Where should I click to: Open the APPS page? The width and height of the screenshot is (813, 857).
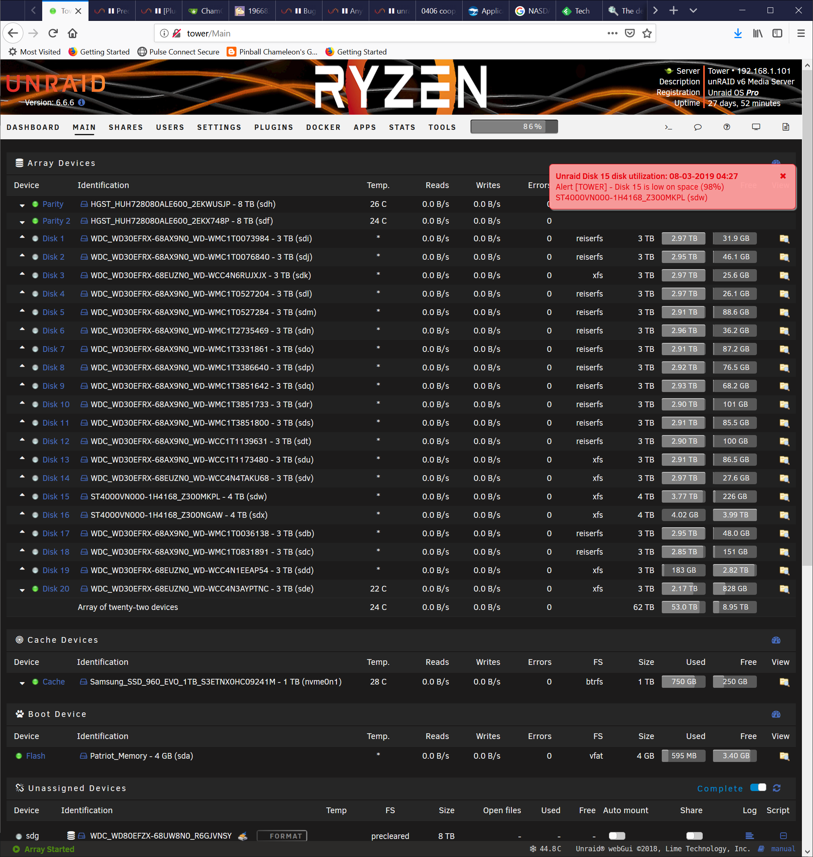(x=364, y=127)
